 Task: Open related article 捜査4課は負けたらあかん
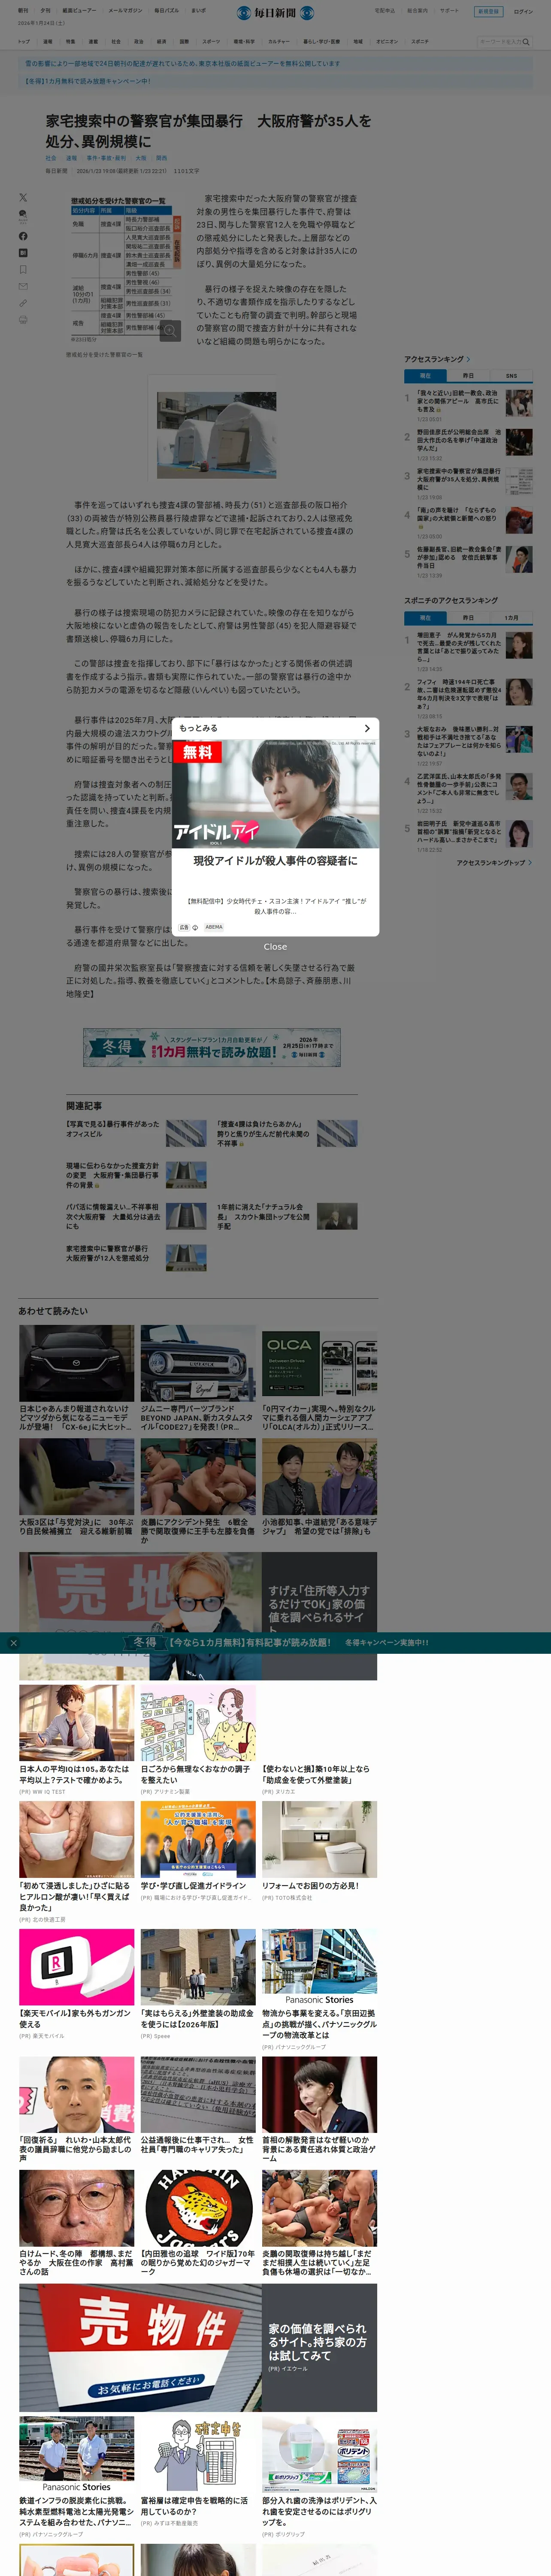click(287, 1133)
